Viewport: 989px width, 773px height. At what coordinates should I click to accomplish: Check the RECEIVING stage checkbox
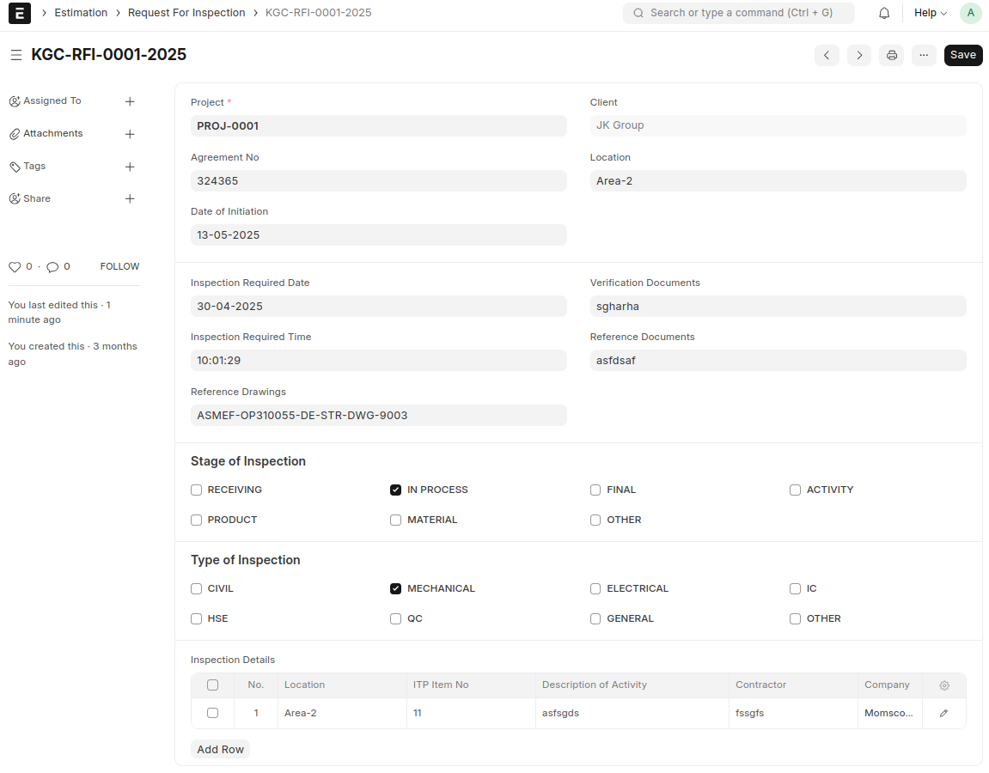pyautogui.click(x=197, y=490)
